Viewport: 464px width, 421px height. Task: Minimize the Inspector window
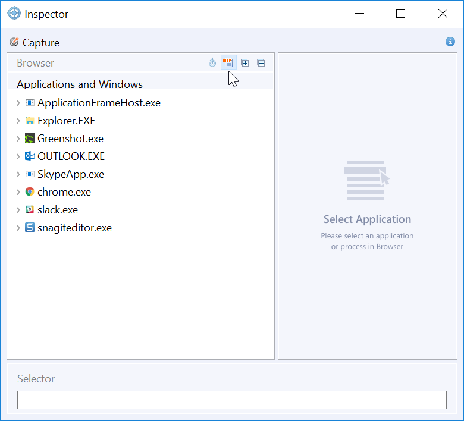tap(359, 13)
